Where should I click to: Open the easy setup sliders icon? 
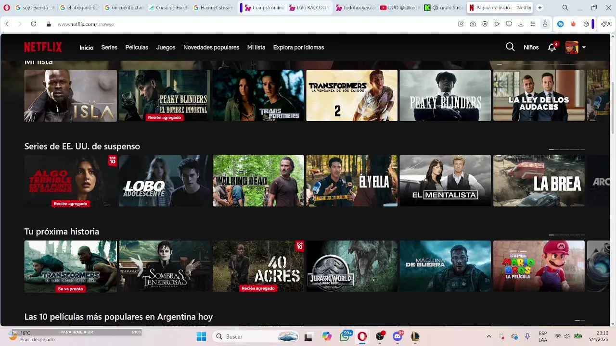coord(533,24)
